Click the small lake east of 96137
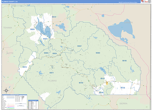The height and width of the screenshot is (110, 152). (61, 26)
